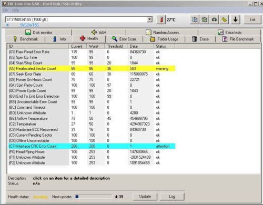
Task: Click the drive serial number 9VS2WT5S
Action: click(29, 25)
